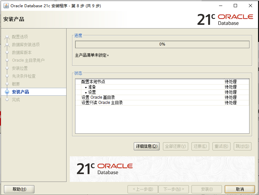Click the 准备 status row
The height and width of the screenshot is (195, 259).
(162, 87)
